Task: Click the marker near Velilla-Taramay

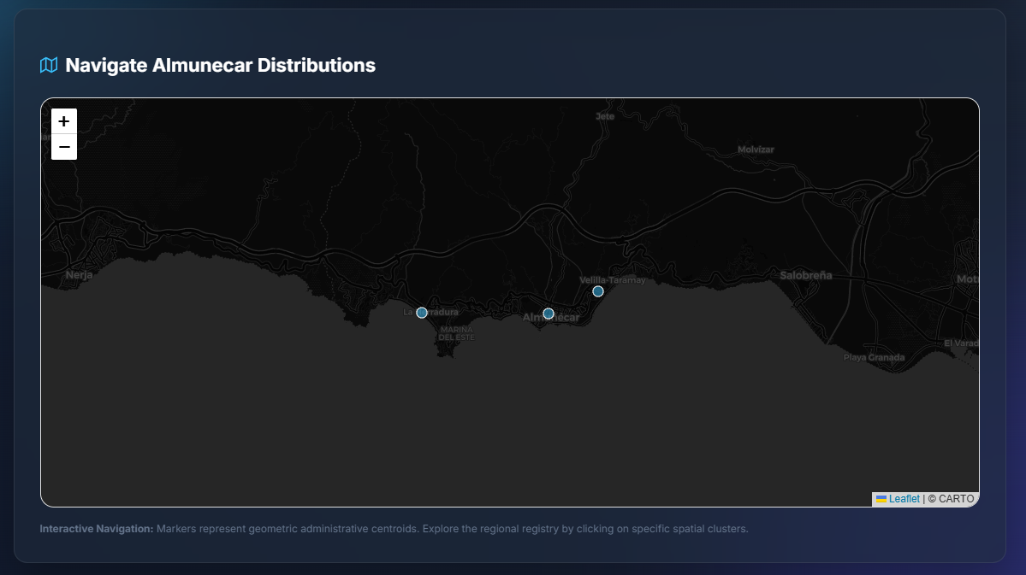Action: [597, 291]
